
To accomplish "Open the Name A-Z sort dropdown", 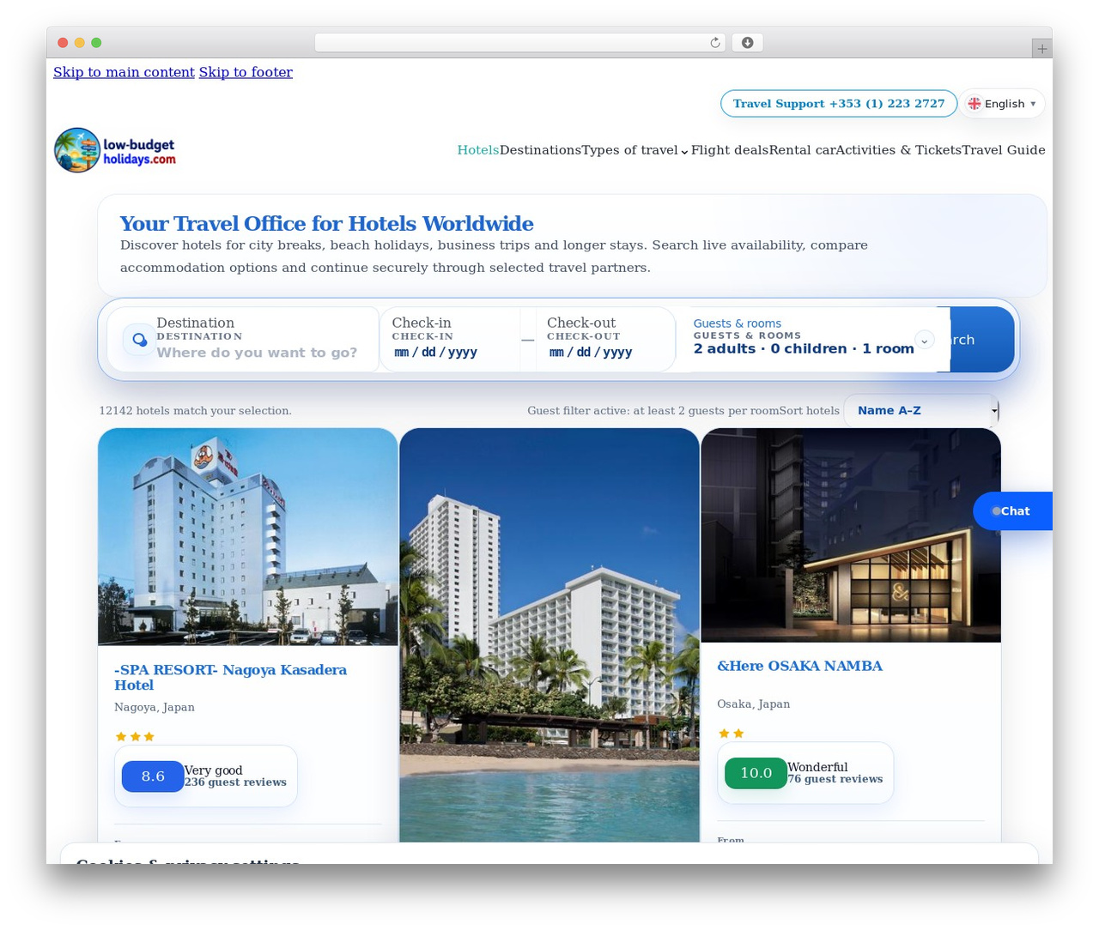I will pyautogui.click(x=921, y=411).
